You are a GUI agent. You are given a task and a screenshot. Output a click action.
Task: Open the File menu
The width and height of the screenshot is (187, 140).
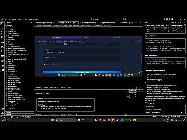(x=5, y=19)
